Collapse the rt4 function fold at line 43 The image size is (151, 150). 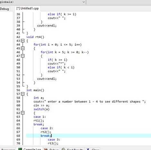[x=23, y=41]
